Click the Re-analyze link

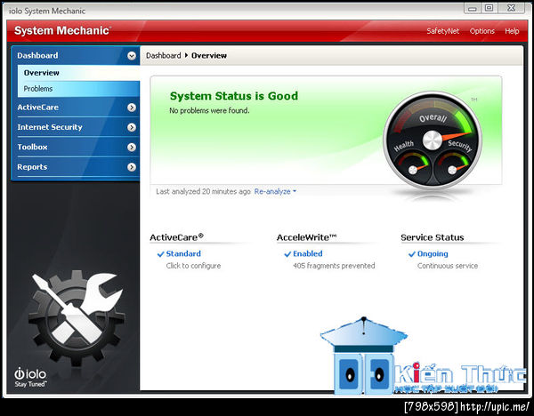[x=272, y=191]
